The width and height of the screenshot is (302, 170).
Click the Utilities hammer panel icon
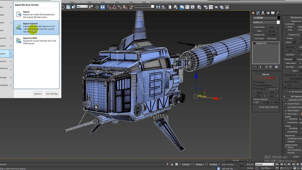pyautogui.click(x=278, y=13)
